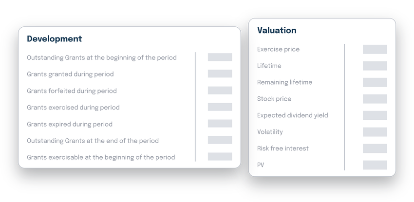414x202 pixels.
Task: Select the Grants granted during period label
Action: (70, 74)
